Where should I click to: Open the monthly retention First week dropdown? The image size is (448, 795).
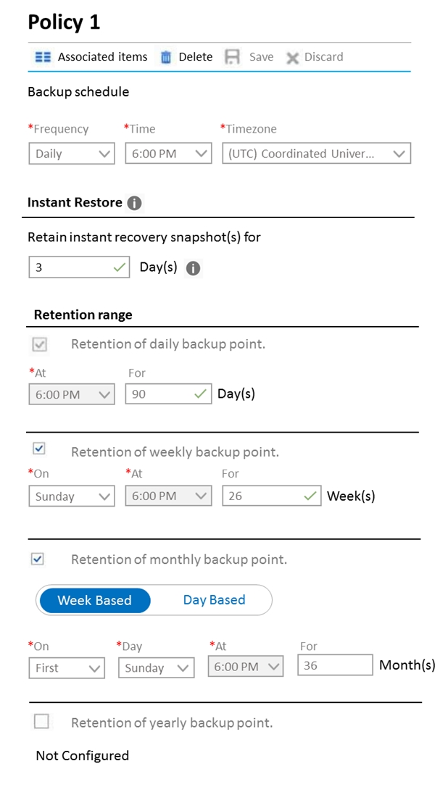pos(67,667)
